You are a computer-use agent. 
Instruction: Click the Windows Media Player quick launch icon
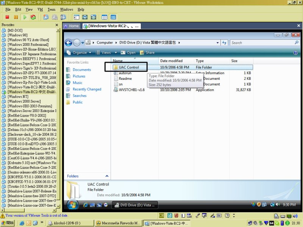tap(106, 205)
